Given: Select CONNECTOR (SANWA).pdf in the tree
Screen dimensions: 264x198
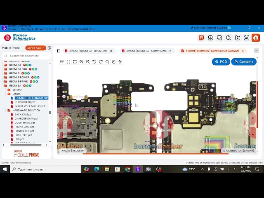Looking at the screenshot, I should (31, 98).
